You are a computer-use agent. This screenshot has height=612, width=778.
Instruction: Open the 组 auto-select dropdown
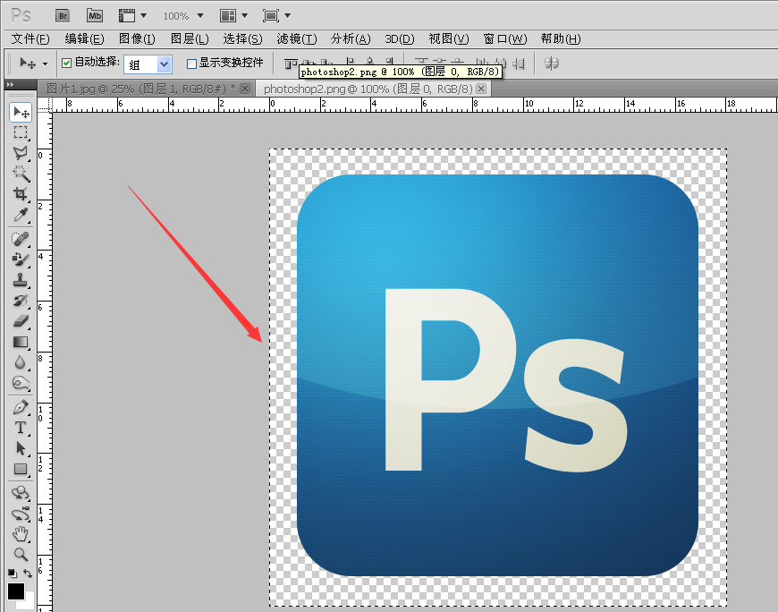tap(165, 64)
